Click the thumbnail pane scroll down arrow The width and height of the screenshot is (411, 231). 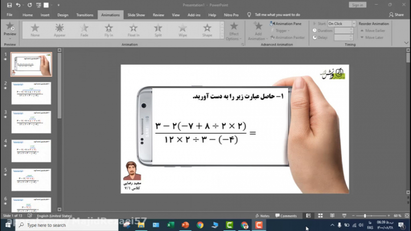(x=59, y=209)
